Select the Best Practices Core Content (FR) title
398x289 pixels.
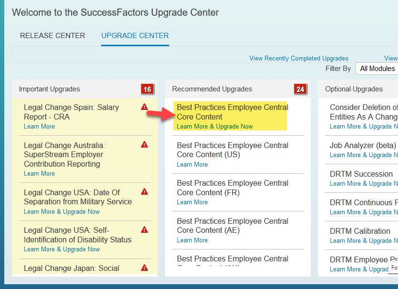click(x=233, y=188)
